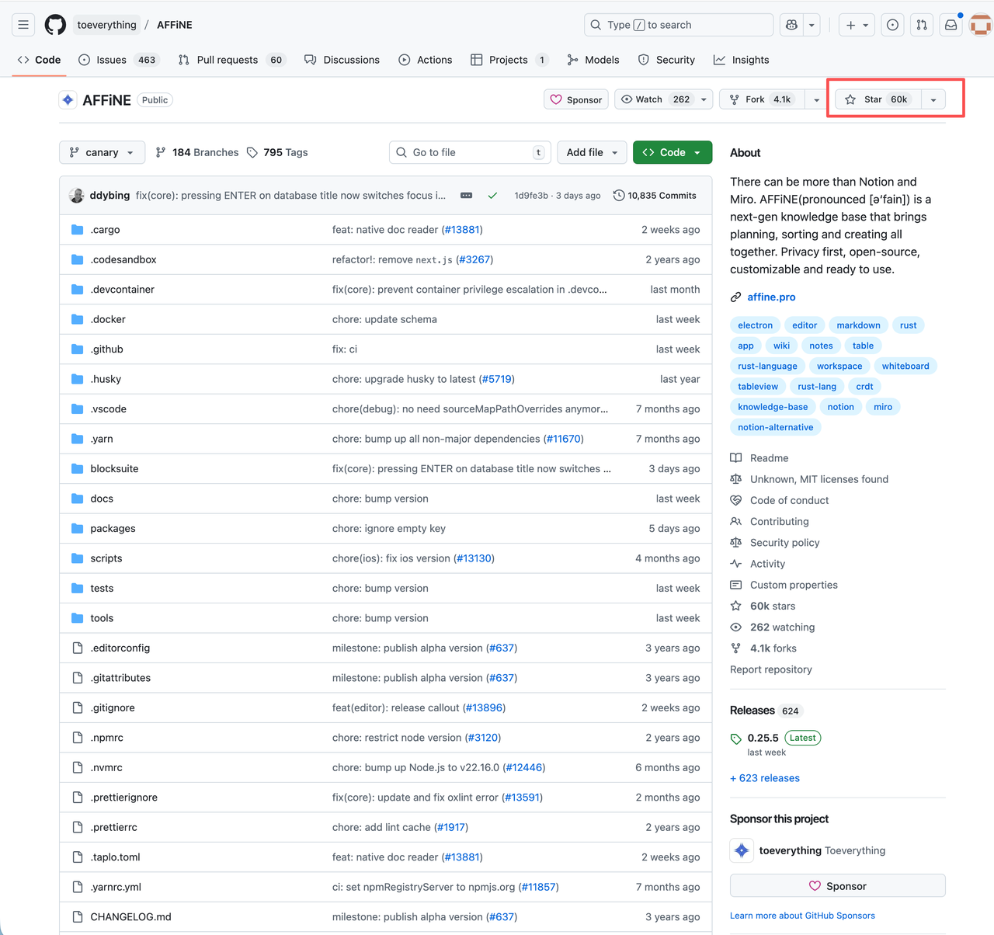Image resolution: width=994 pixels, height=935 pixels.
Task: Open the Discussions tab
Action: (342, 60)
